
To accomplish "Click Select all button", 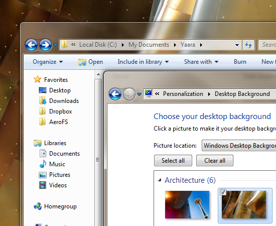I will pos(173,161).
